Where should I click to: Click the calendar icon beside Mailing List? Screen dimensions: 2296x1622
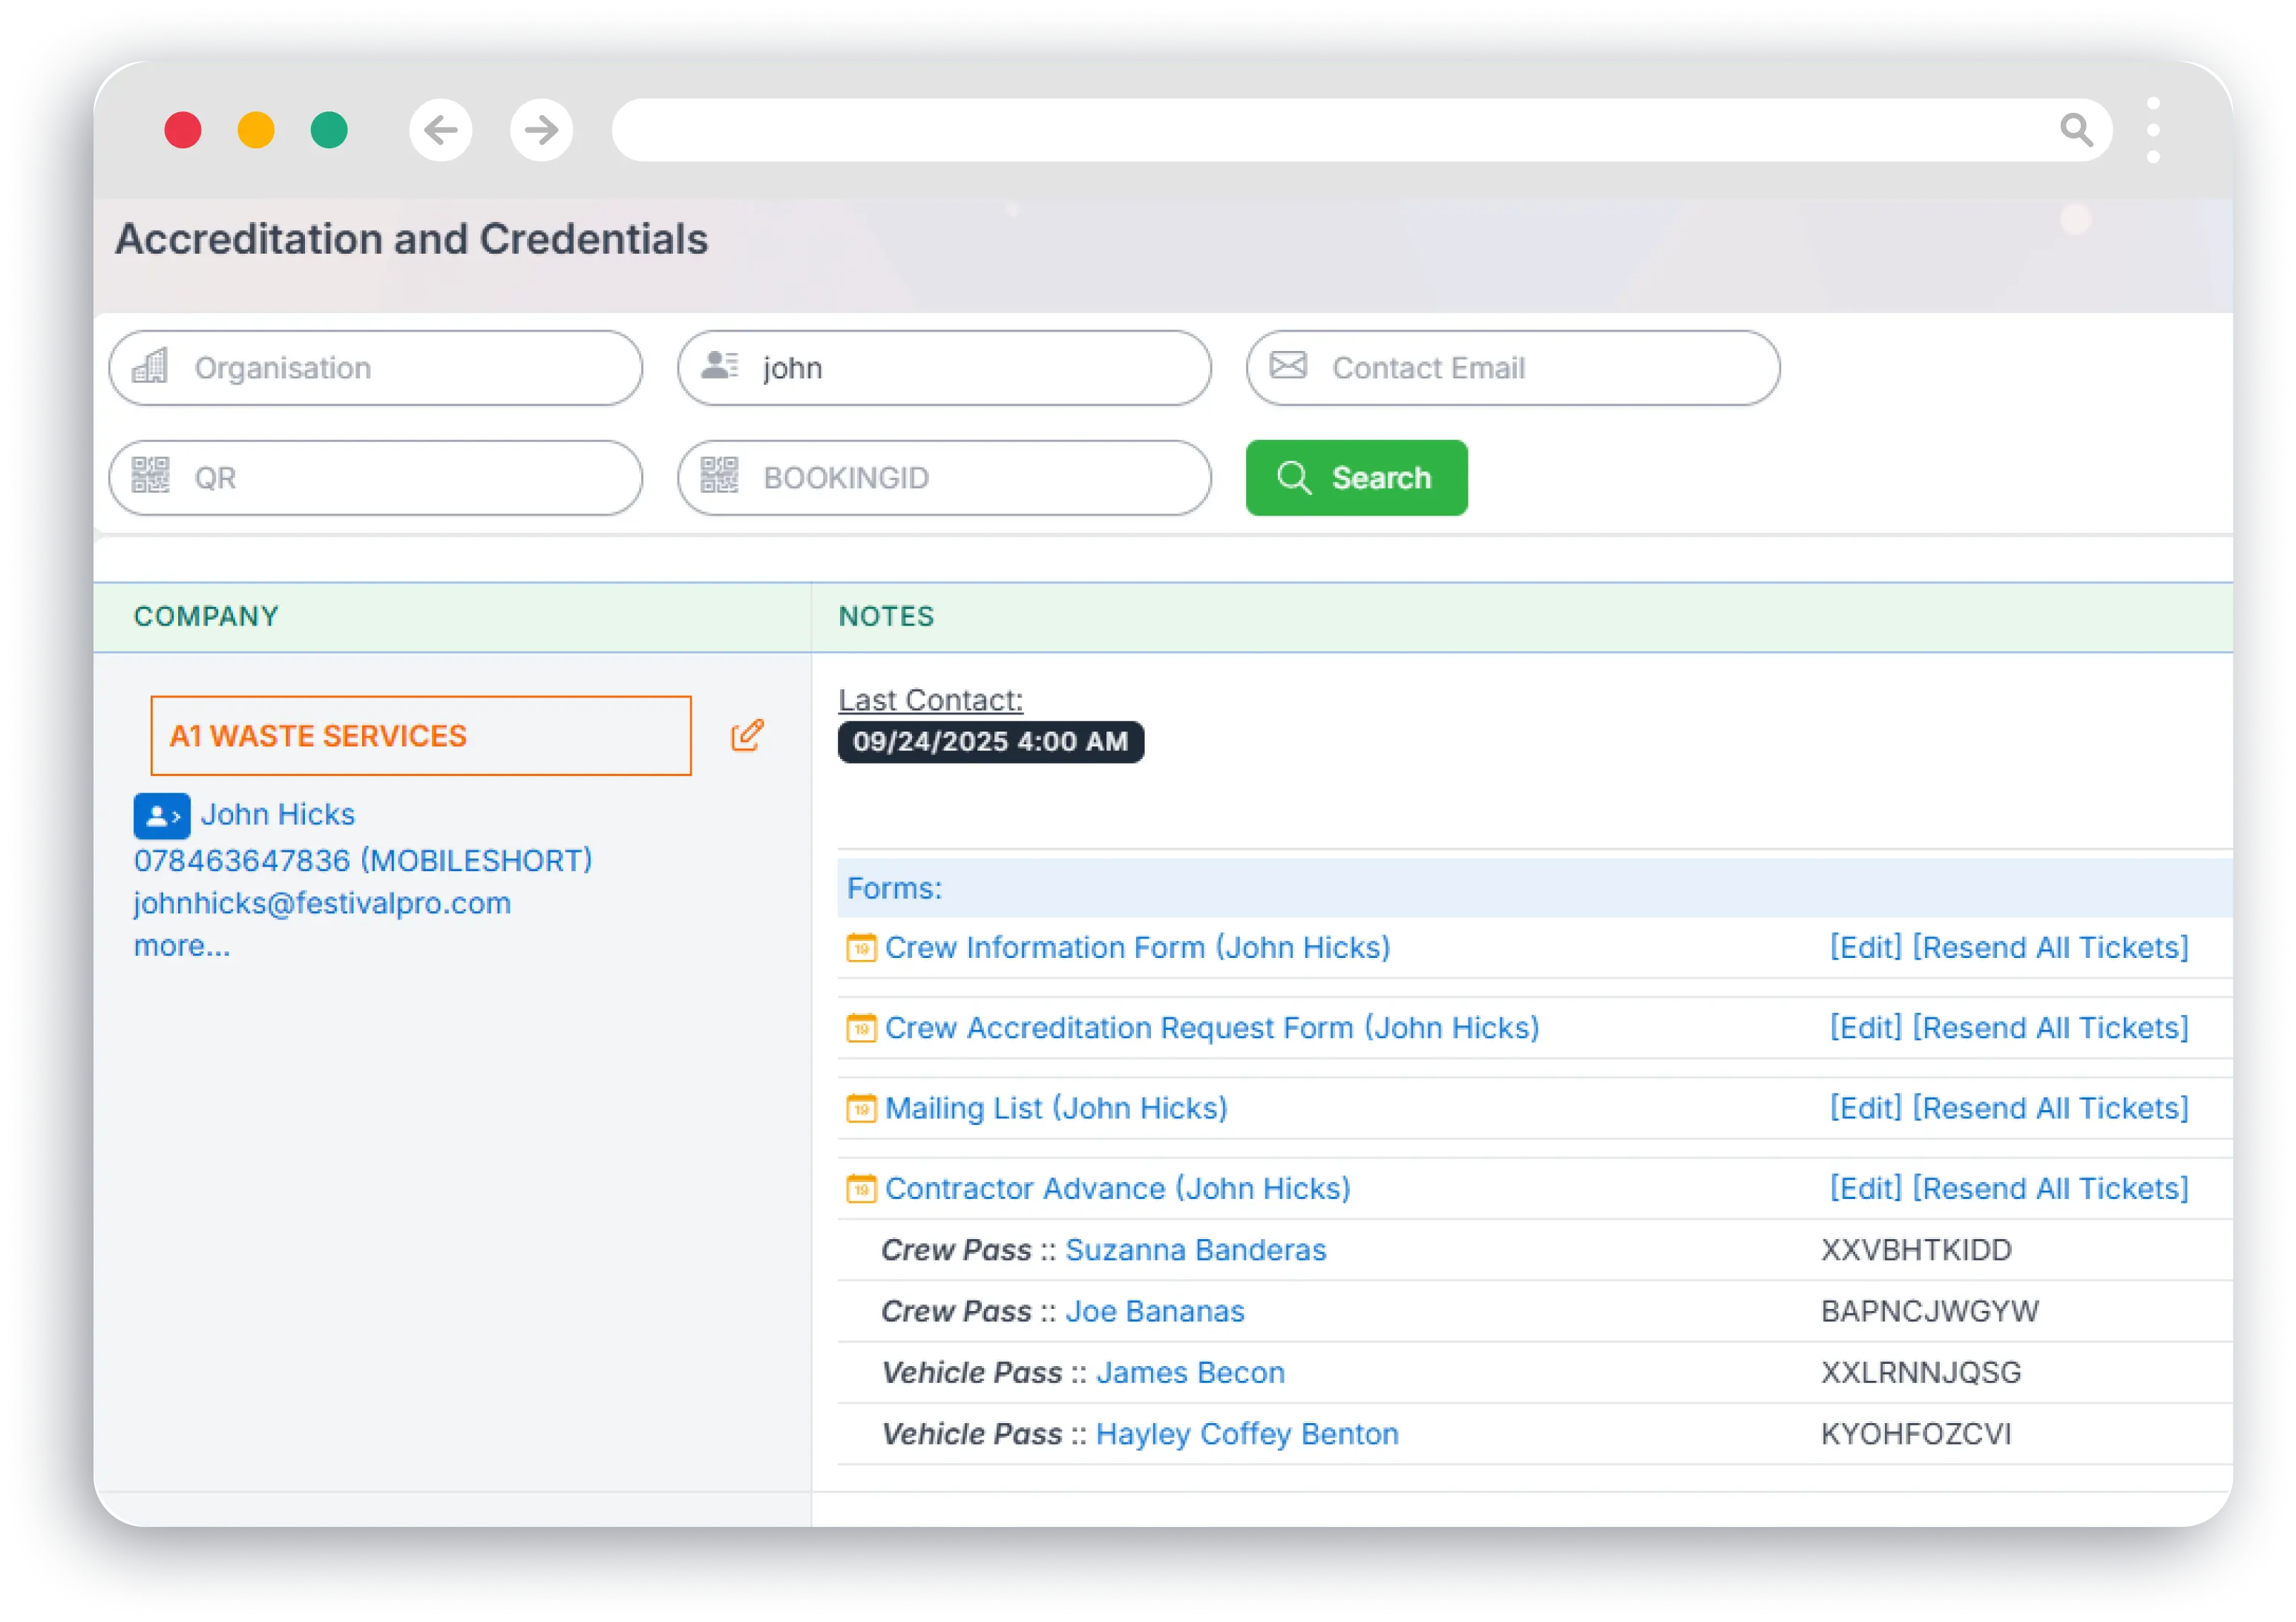[861, 1108]
